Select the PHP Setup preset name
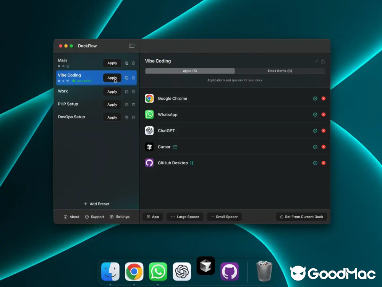Screen dimensions: 382x287 click(x=68, y=104)
